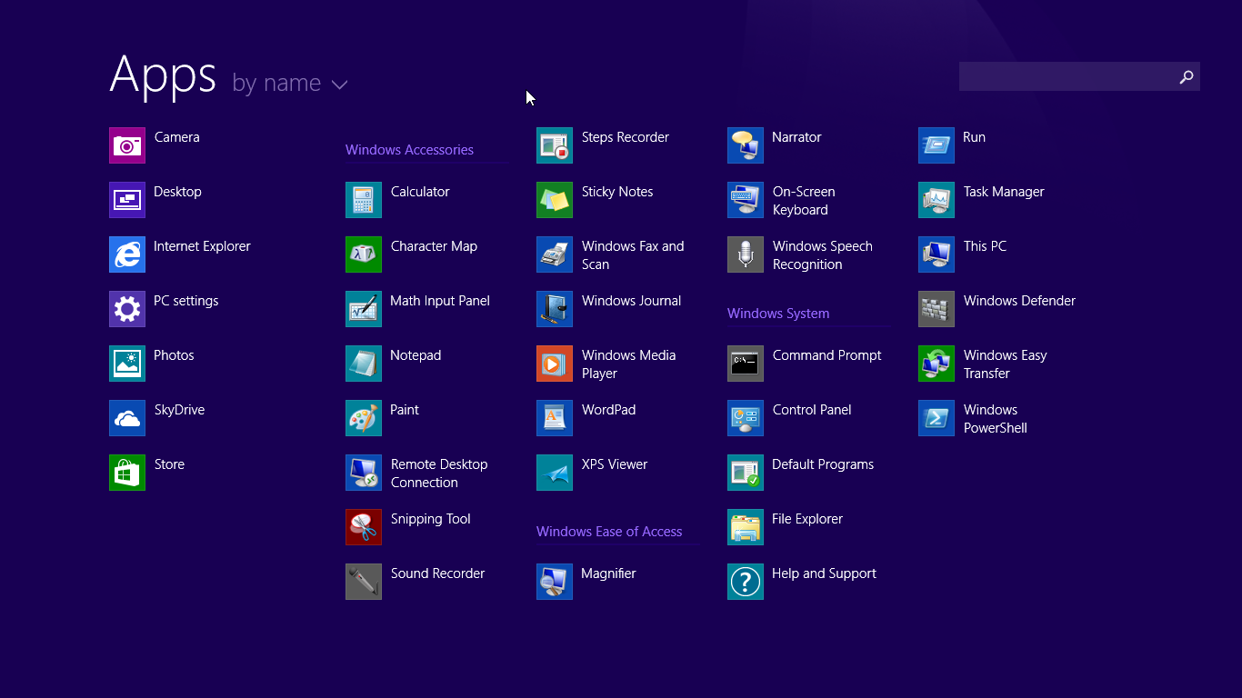Click the 'PC settings' label text
This screenshot has width=1242, height=698.
tap(185, 301)
